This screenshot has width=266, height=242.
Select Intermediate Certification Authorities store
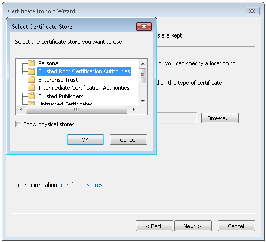click(84, 88)
